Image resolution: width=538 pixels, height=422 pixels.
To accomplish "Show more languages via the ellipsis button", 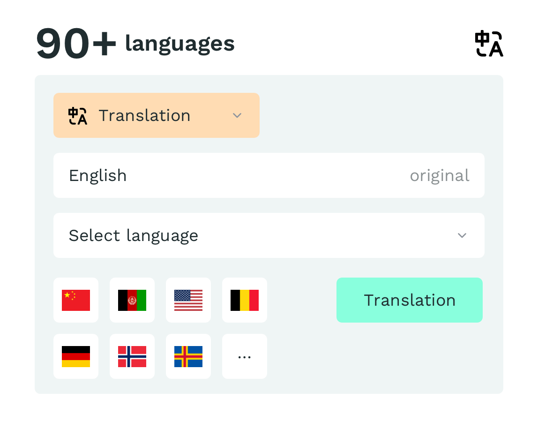I will coord(245,356).
